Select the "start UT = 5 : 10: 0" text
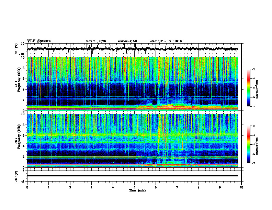Viewport: 272px width, 210px height. click(x=166, y=41)
